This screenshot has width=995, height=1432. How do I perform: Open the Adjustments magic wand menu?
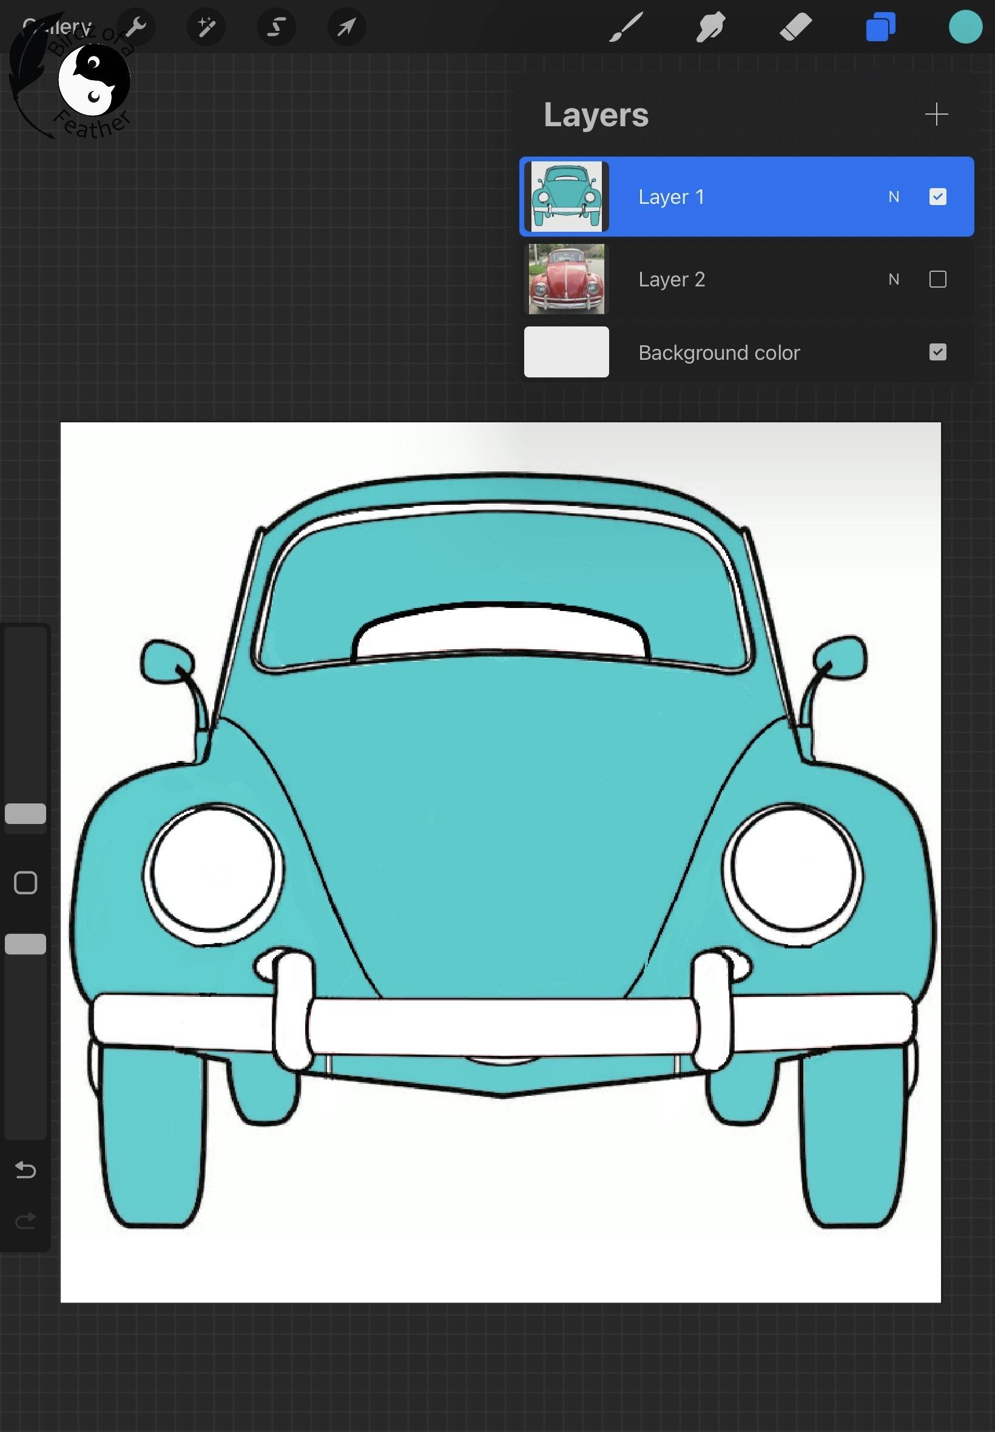206,27
